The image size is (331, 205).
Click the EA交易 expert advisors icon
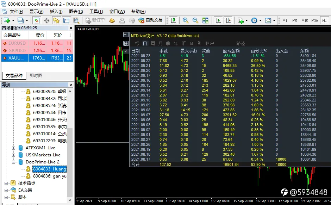click(x=13, y=190)
